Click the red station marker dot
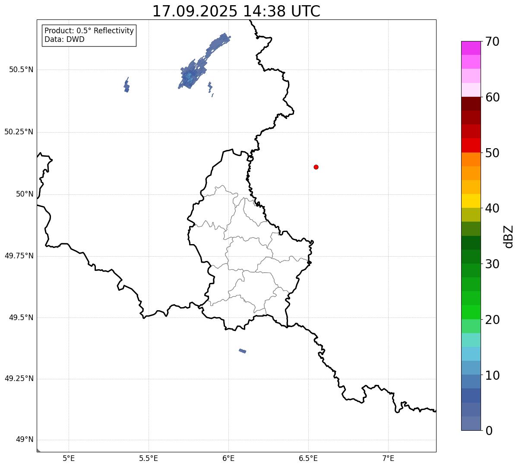The width and height of the screenshot is (519, 467). (x=316, y=167)
